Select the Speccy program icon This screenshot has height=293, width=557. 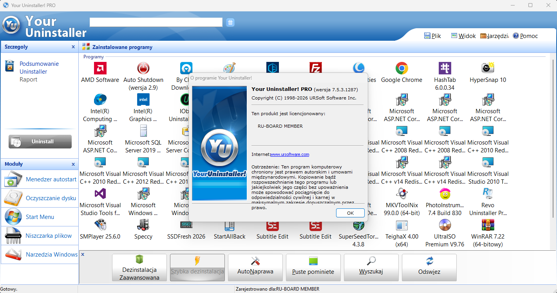[143, 225]
